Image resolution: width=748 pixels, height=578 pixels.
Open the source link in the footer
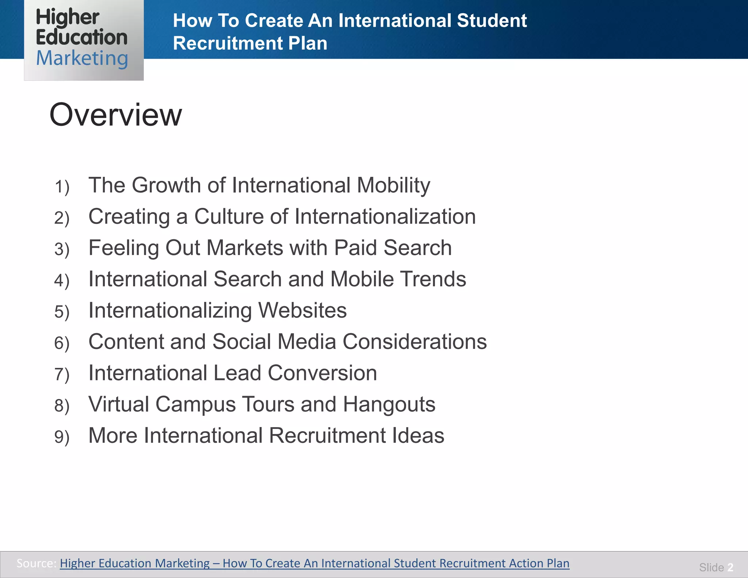314,563
